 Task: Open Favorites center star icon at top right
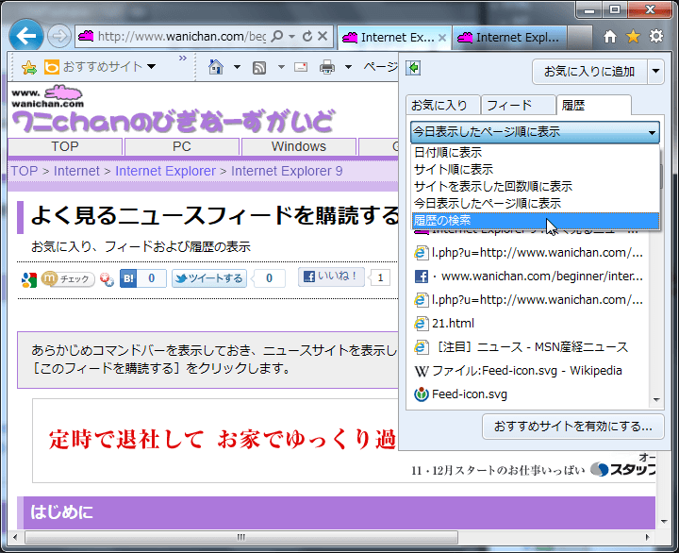pyautogui.click(x=633, y=37)
